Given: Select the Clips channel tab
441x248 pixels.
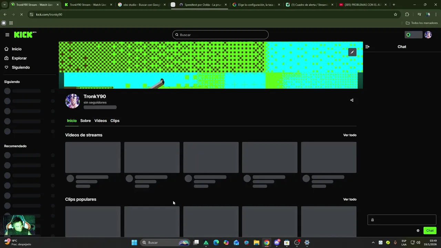Looking at the screenshot, I should [x=115, y=121].
